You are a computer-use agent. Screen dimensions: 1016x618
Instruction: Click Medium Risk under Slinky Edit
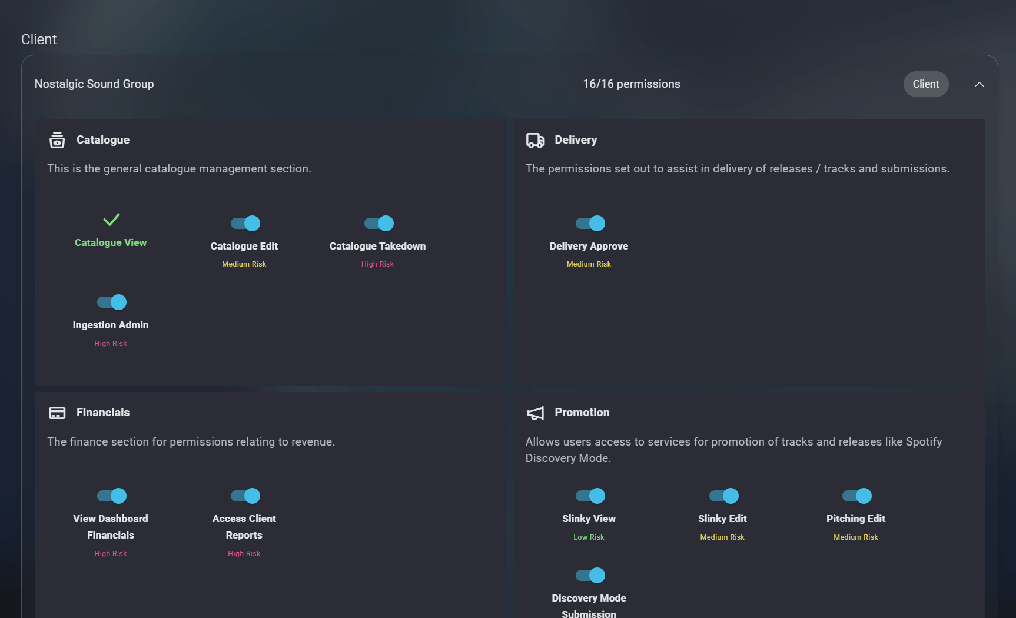(722, 537)
